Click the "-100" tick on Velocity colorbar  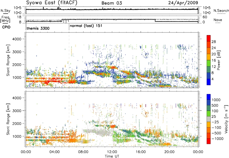tap(216, 127)
